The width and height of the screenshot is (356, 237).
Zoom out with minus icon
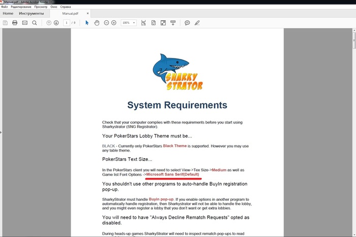(106, 23)
